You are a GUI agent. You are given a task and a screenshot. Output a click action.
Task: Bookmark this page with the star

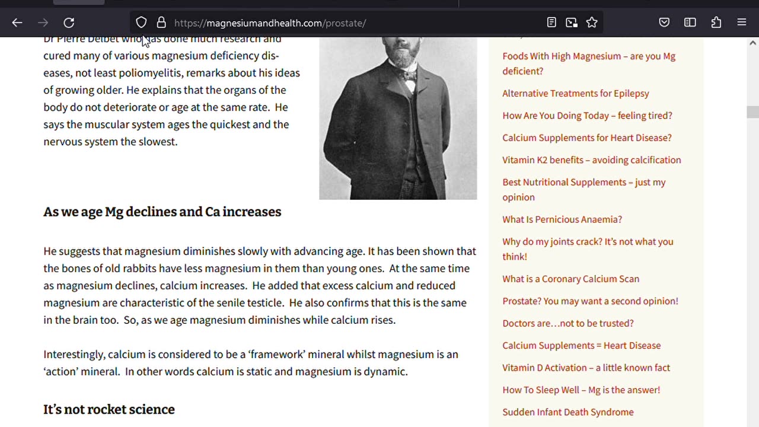[x=592, y=23]
